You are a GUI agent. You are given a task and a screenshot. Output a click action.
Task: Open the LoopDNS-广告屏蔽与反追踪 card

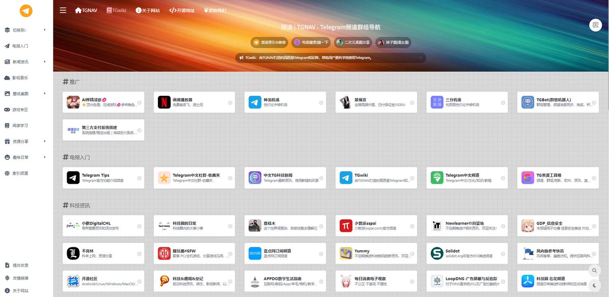point(467,281)
